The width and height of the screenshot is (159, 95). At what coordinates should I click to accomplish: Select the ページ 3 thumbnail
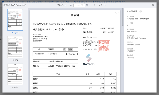15,74
